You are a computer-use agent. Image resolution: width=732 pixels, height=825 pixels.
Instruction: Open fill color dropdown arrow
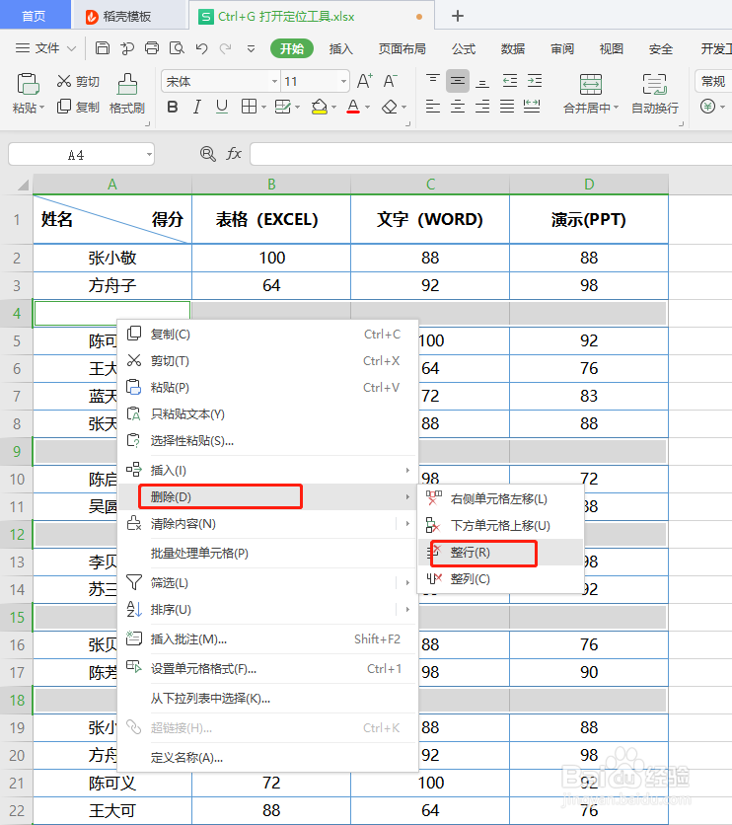click(x=333, y=108)
